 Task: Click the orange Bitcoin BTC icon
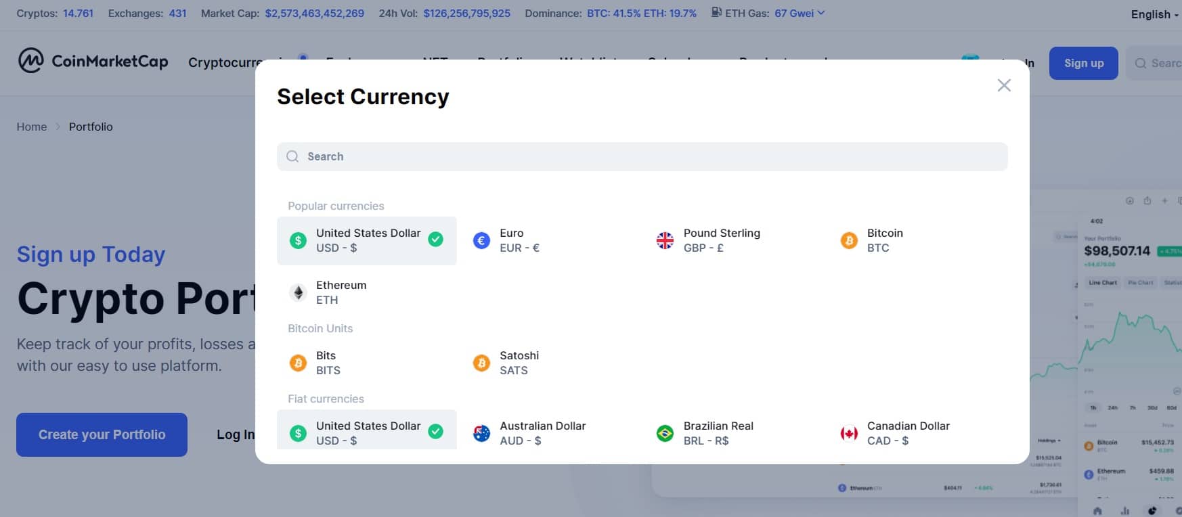pyautogui.click(x=849, y=240)
